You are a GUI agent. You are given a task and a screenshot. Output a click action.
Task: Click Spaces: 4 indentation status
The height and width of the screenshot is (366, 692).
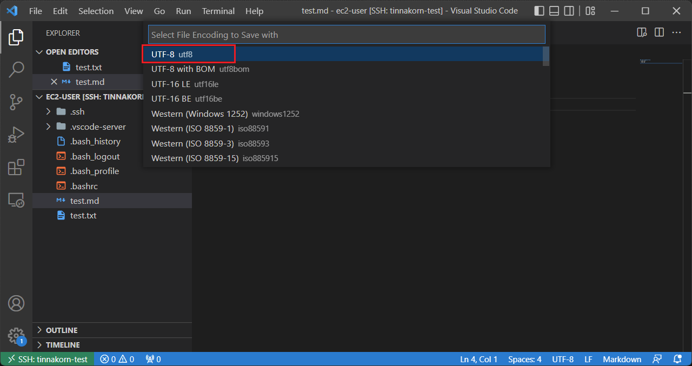[524, 359]
